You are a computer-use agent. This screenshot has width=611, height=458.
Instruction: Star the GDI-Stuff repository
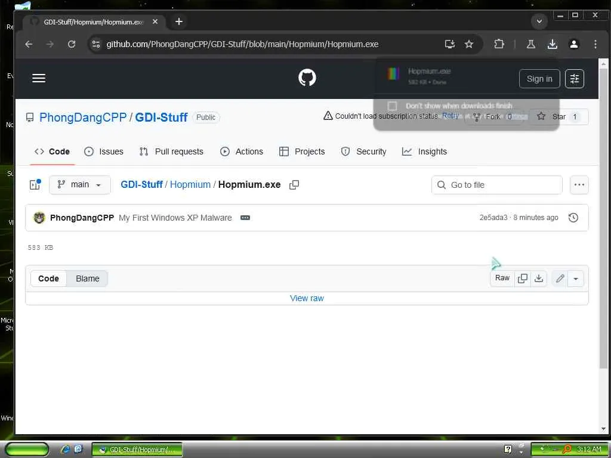click(x=558, y=116)
